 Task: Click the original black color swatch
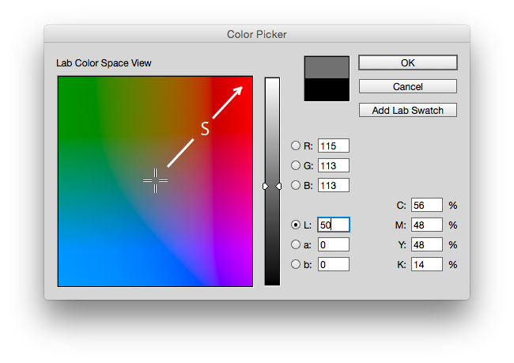327,89
